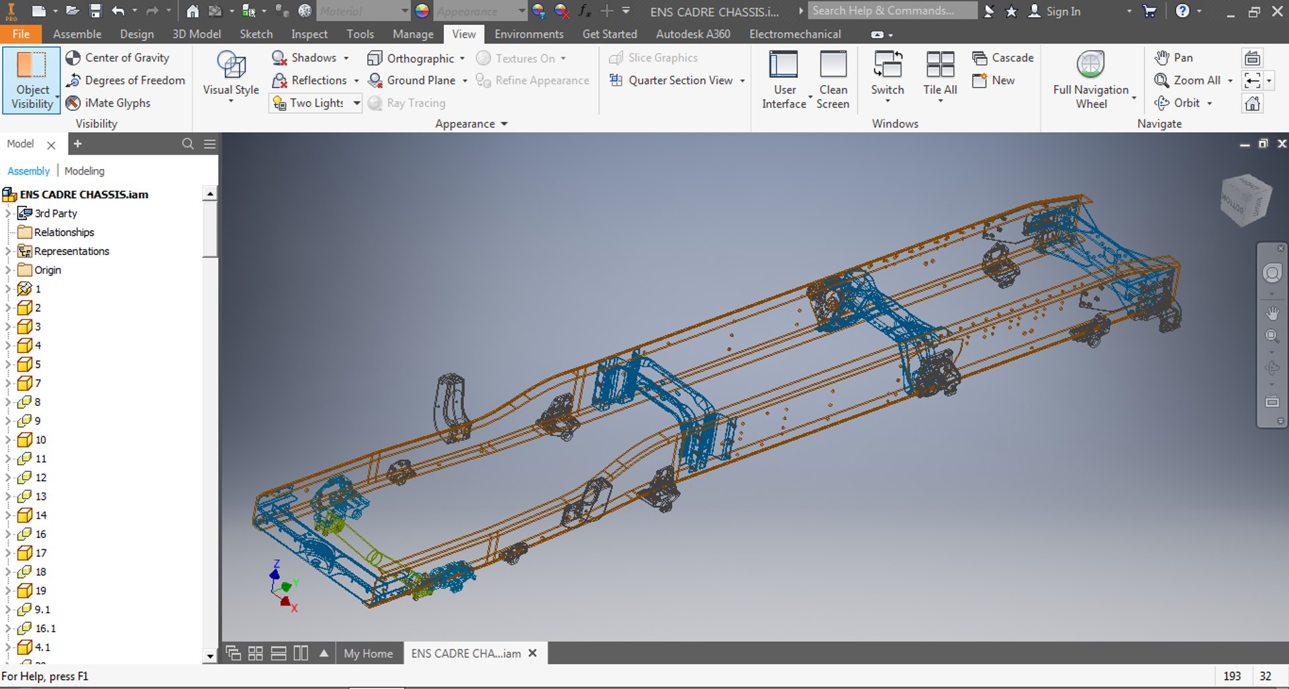Select the Pan tool
Screen dimensions: 1289x689
(x=1174, y=58)
